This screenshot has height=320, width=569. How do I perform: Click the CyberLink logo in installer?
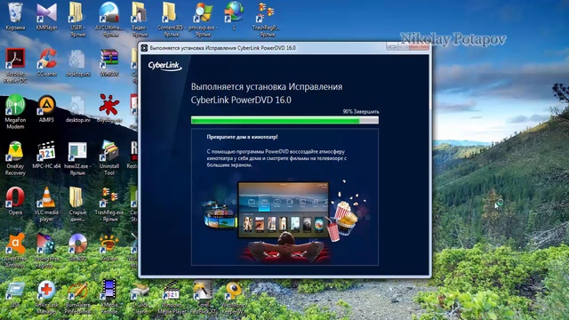164,66
